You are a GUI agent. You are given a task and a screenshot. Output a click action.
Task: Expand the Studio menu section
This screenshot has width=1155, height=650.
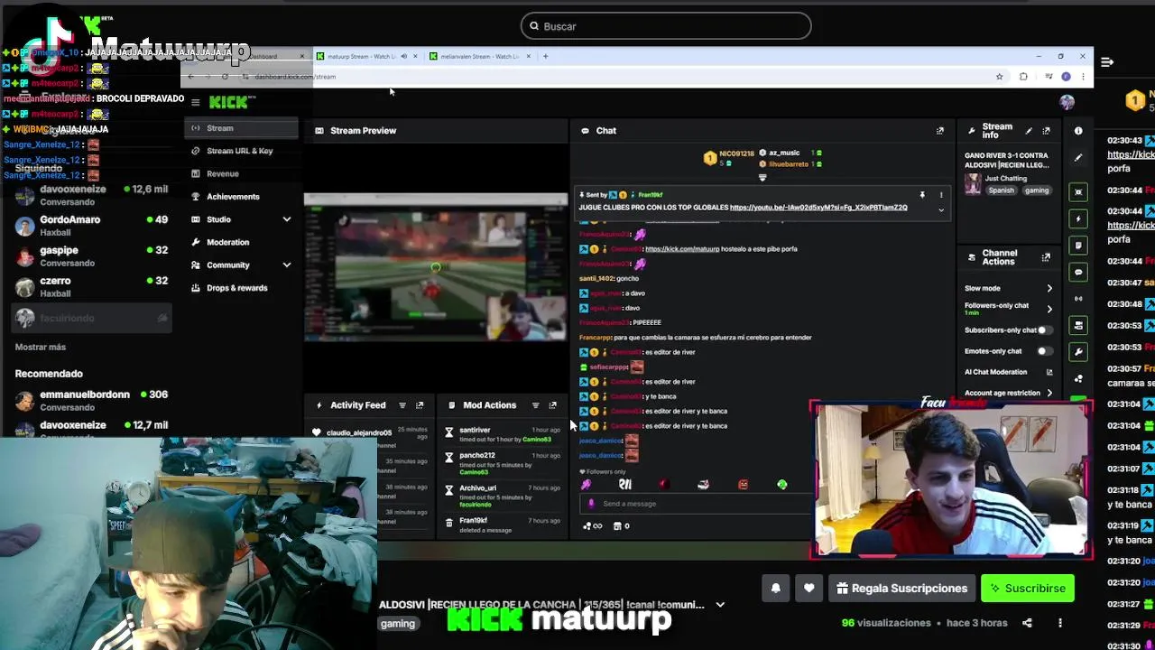pos(287,219)
